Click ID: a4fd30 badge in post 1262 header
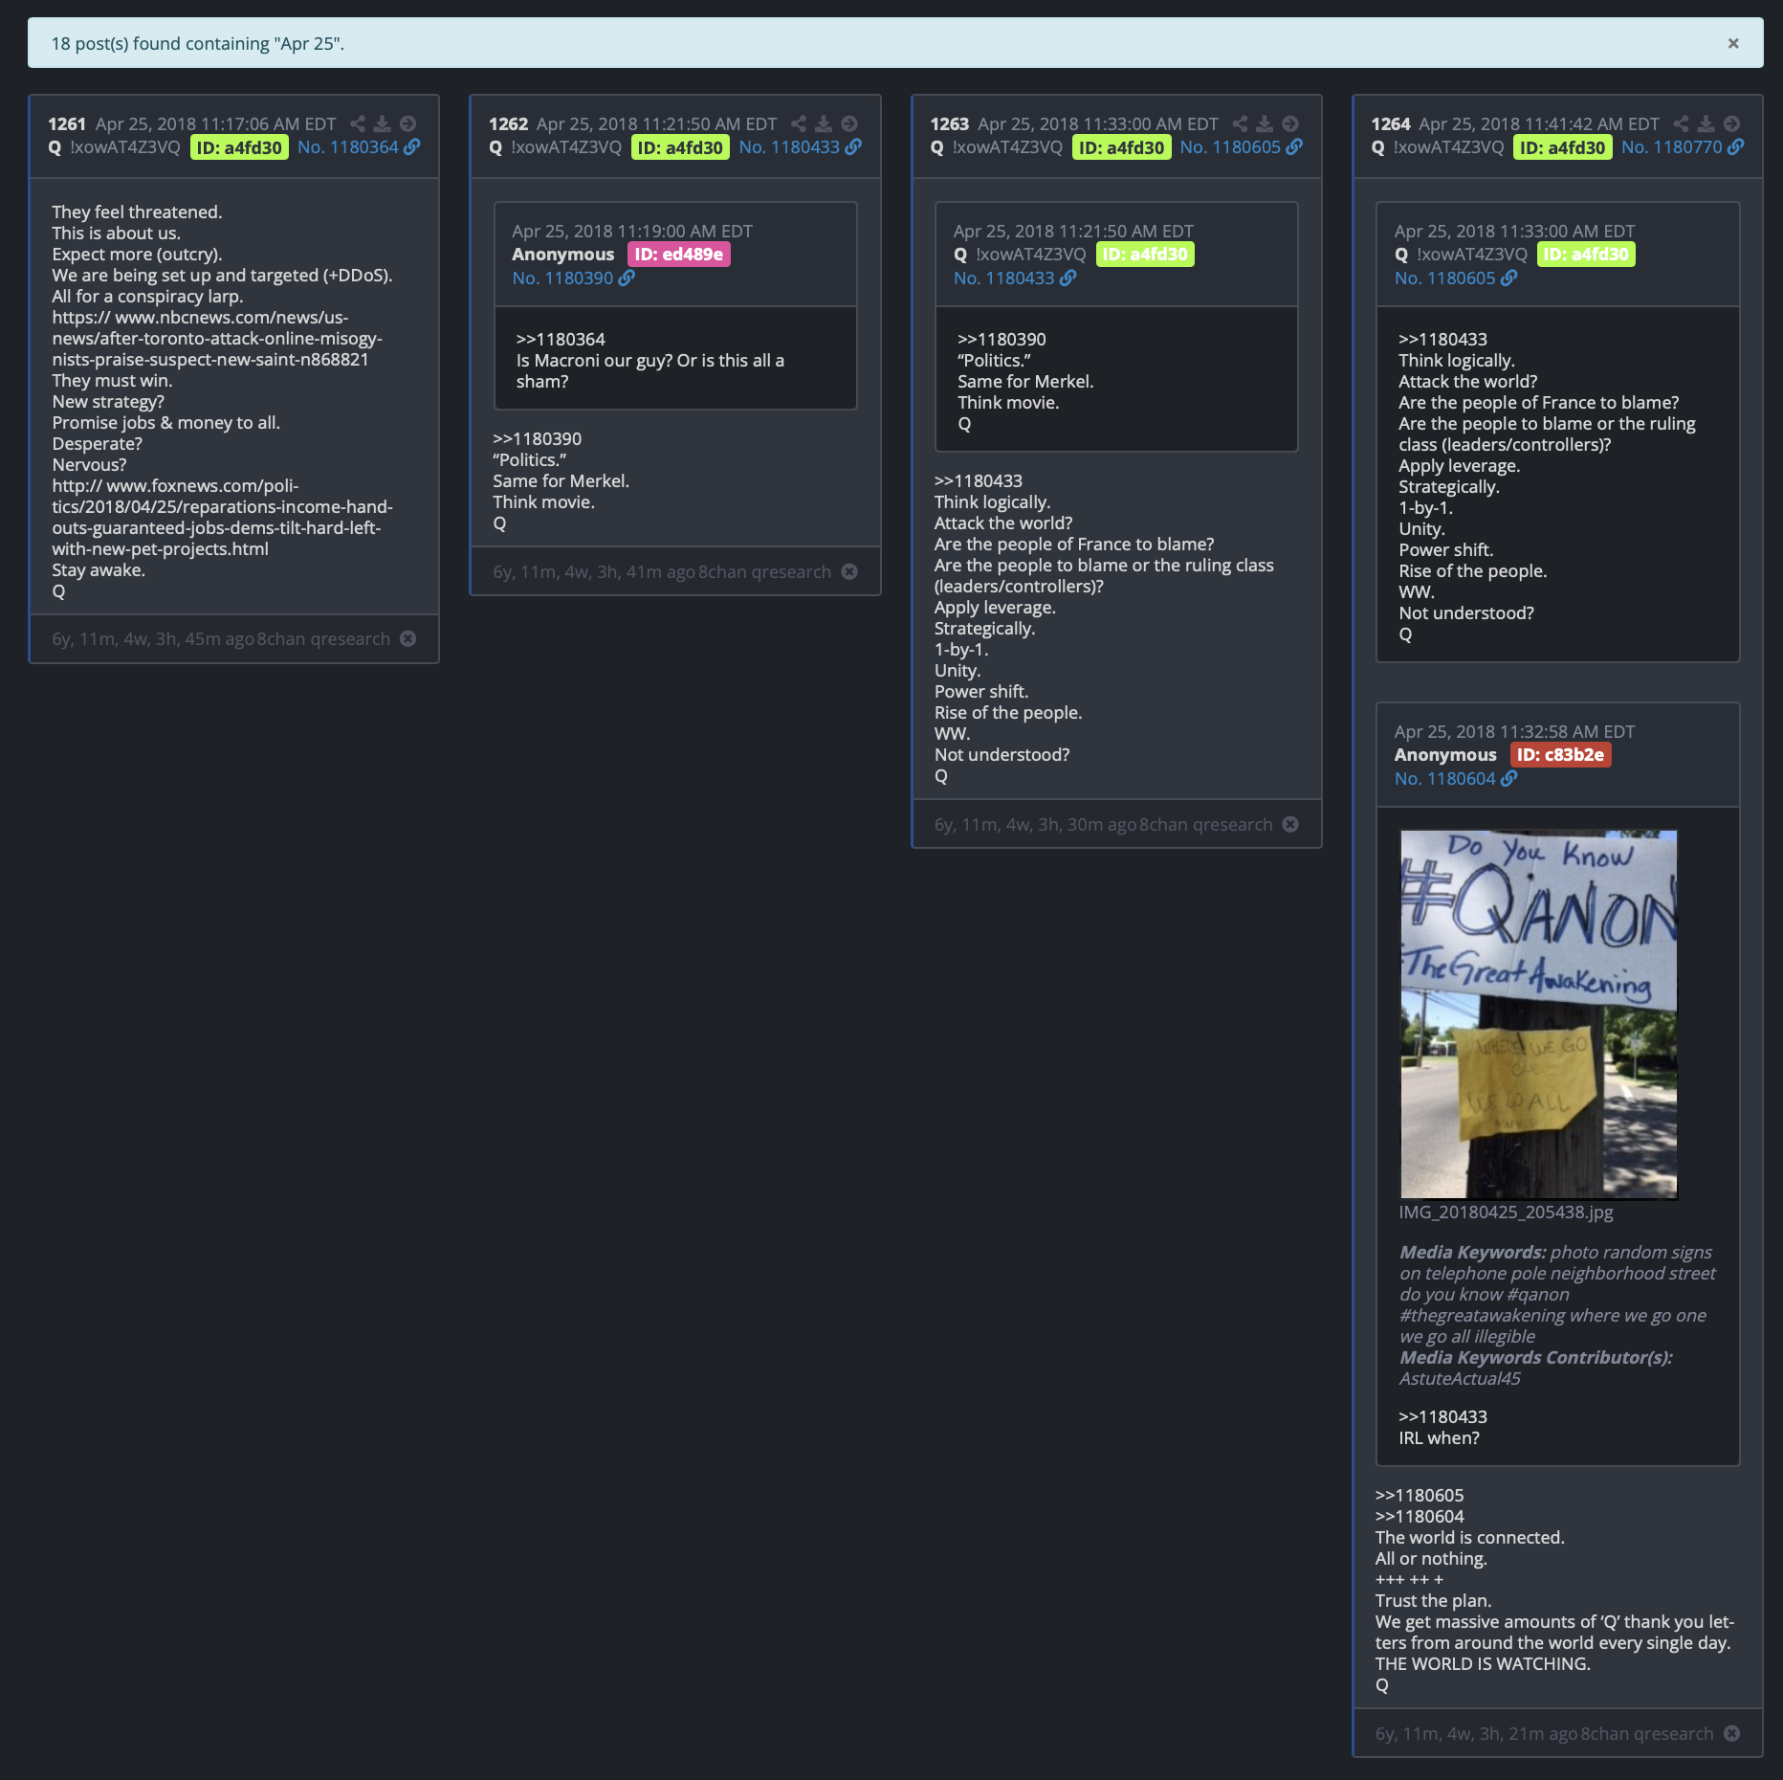This screenshot has height=1780, width=1783. (680, 147)
